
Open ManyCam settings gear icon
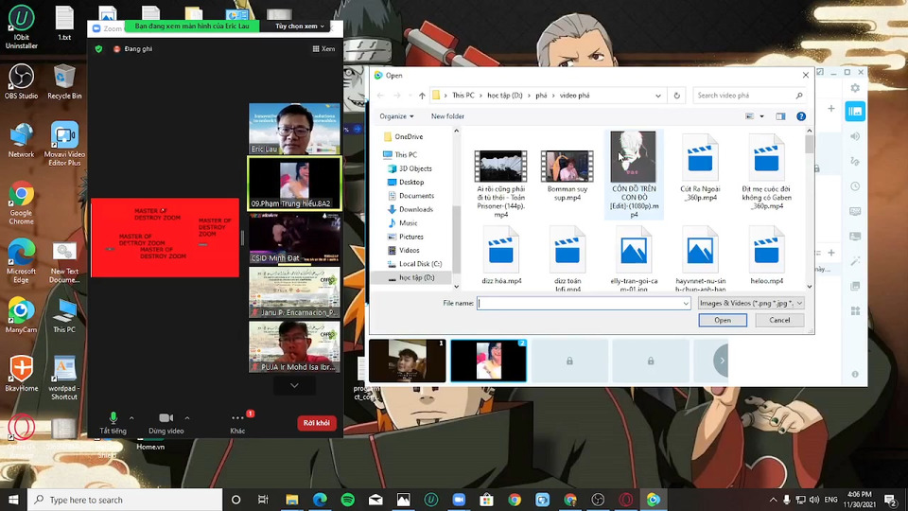pos(855,88)
